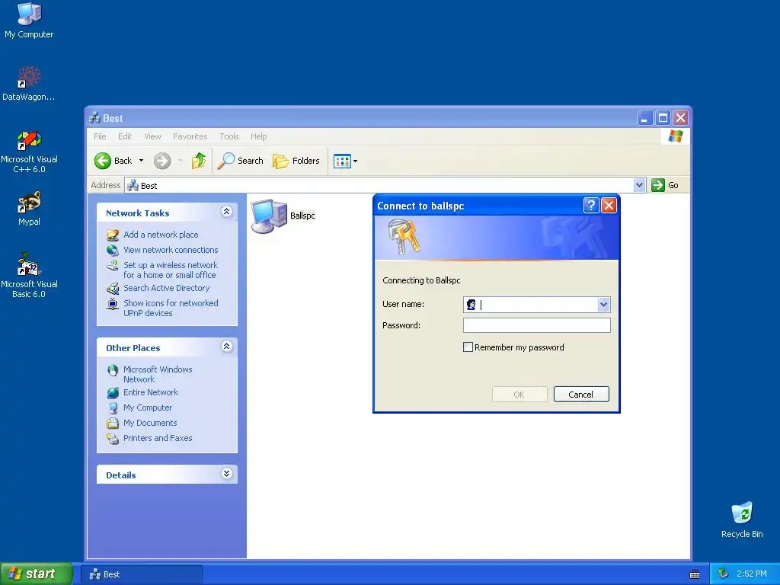Click the Back arrow in Explorer toolbar
Viewport: 780px width, 585px height.
[x=103, y=161]
